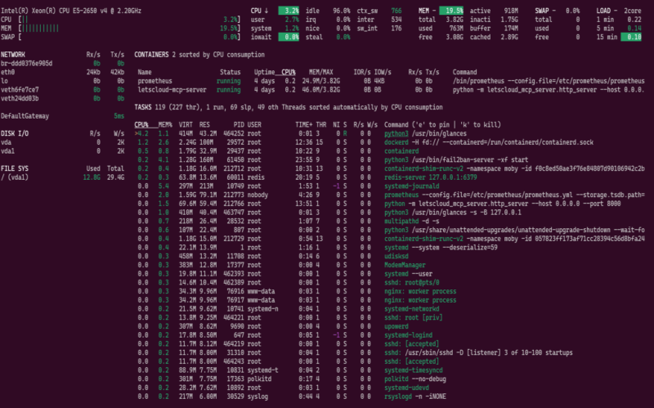Click the MEM 19.5% highlighted value
This screenshot has height=408, width=654.
(x=451, y=11)
